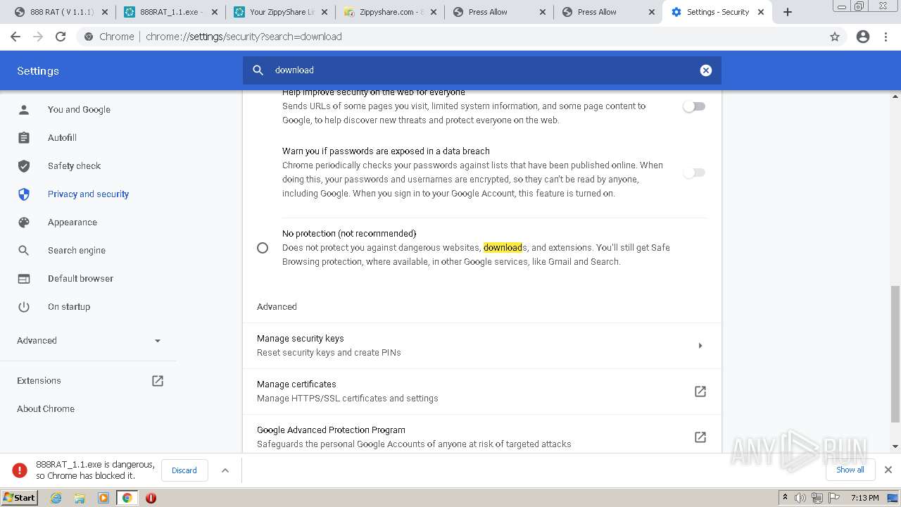Open the Windows Start menu
901x507 pixels.
point(19,498)
